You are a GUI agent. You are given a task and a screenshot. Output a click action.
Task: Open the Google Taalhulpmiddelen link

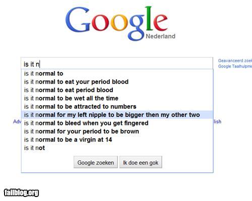click(235, 66)
